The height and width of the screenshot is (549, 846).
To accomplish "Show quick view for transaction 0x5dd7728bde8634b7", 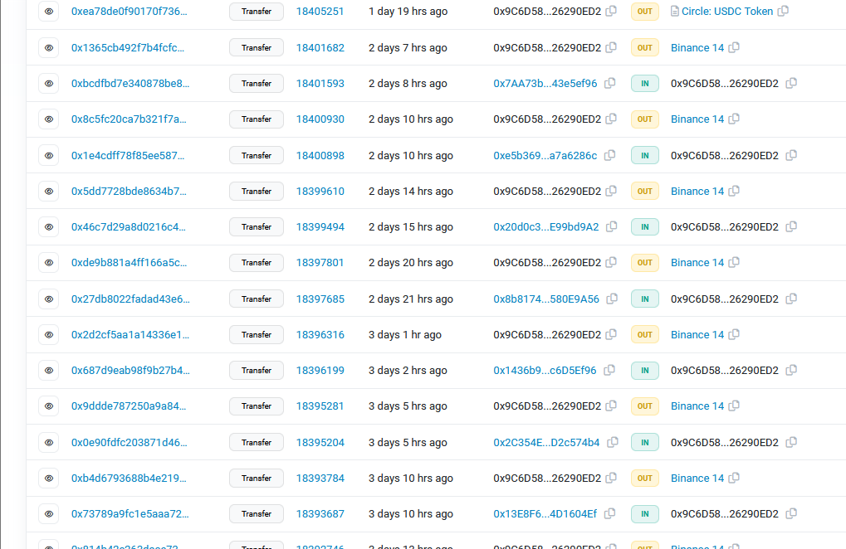I will coord(49,192).
